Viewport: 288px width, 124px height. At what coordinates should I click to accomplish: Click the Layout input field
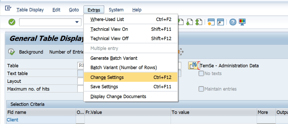click(80, 81)
